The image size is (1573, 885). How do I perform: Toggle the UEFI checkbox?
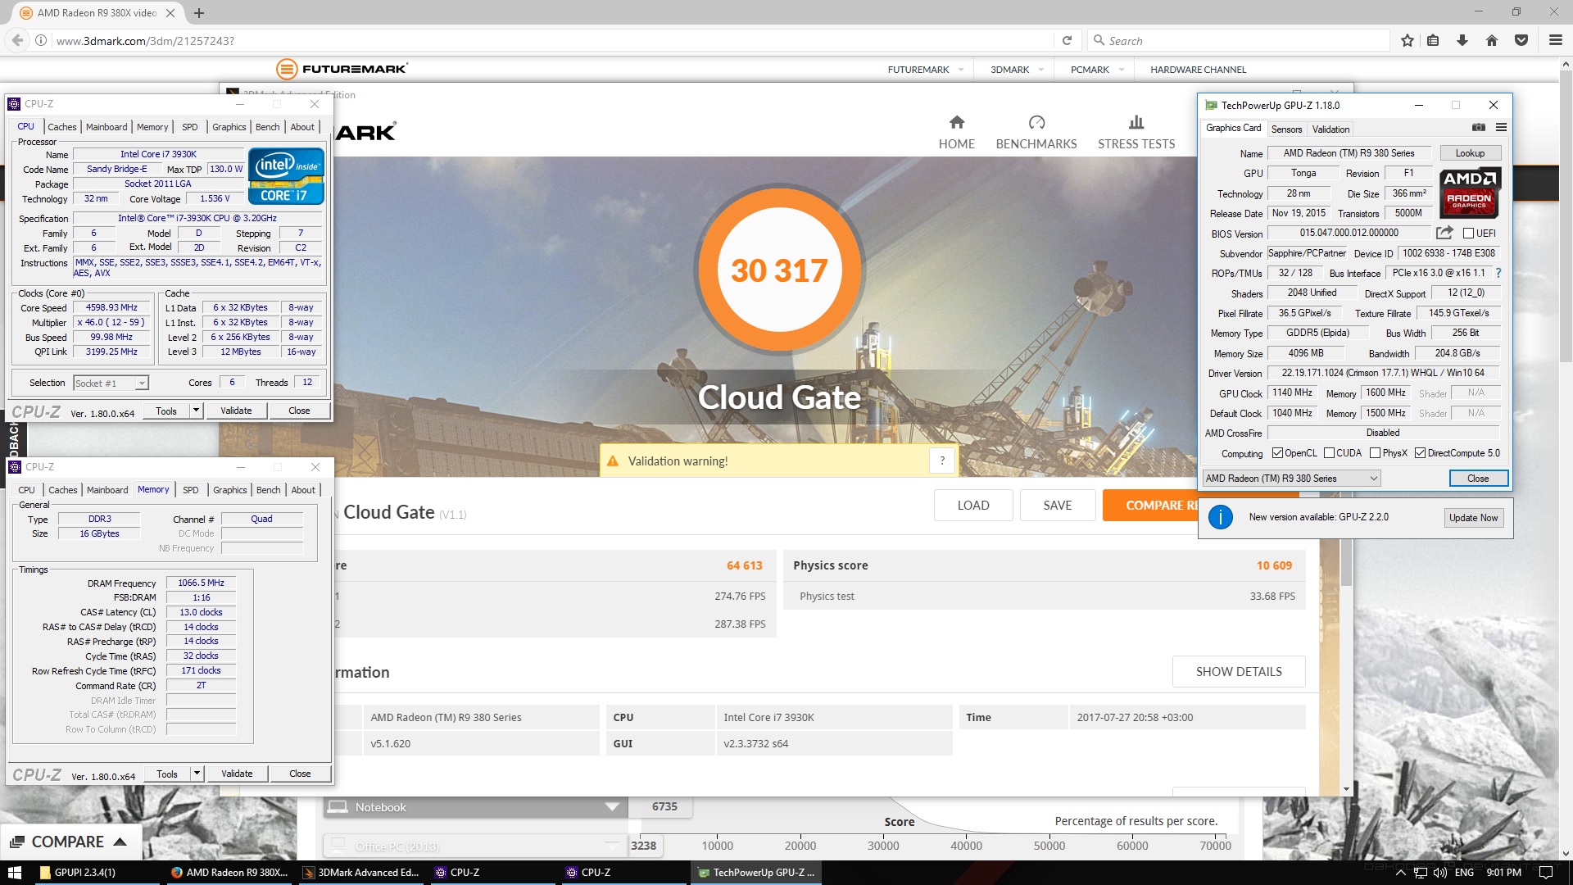point(1468,234)
